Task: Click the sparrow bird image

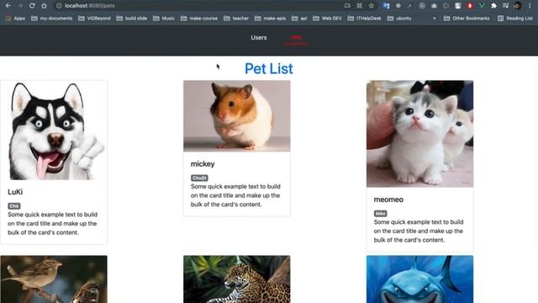Action: click(x=54, y=279)
